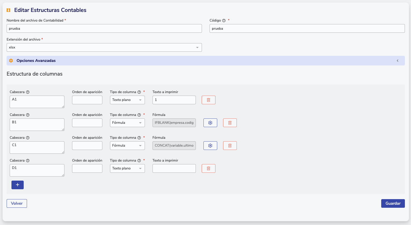Click the Código help icon
The width and height of the screenshot is (411, 225).
point(224,21)
